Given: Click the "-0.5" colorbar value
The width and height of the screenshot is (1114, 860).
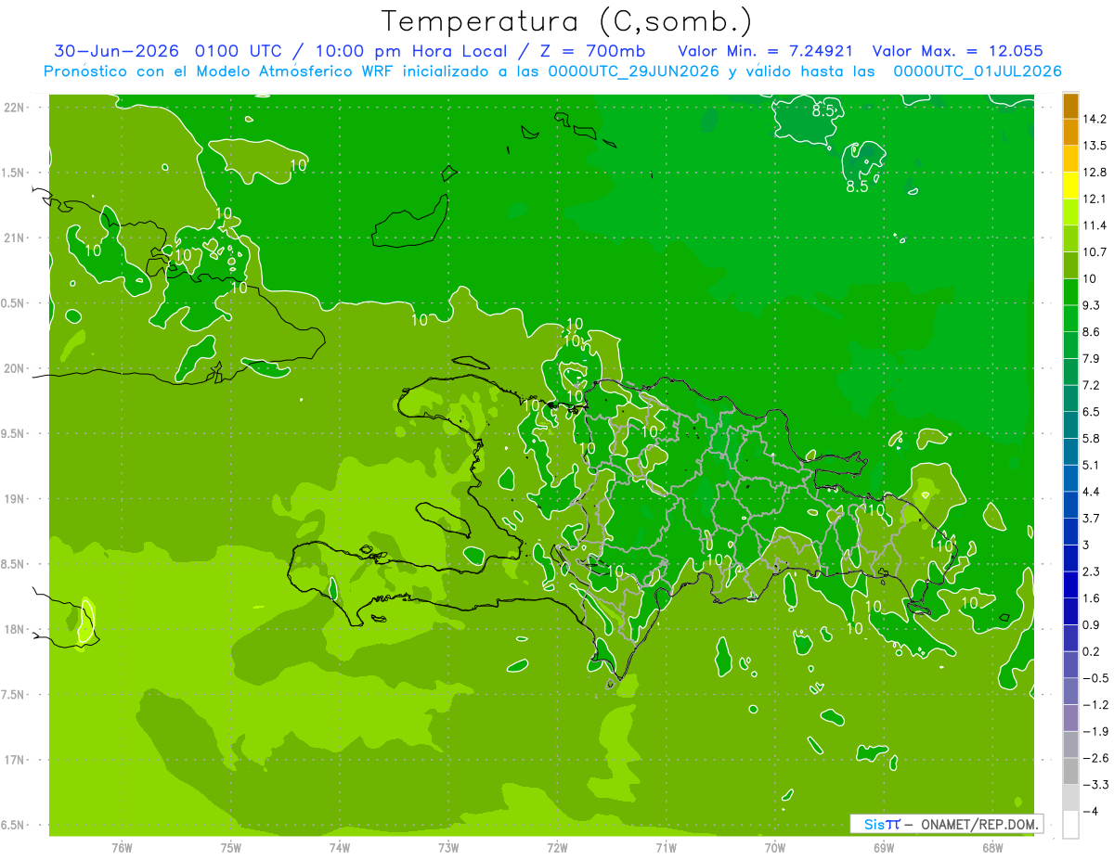Looking at the screenshot, I should [x=1095, y=678].
